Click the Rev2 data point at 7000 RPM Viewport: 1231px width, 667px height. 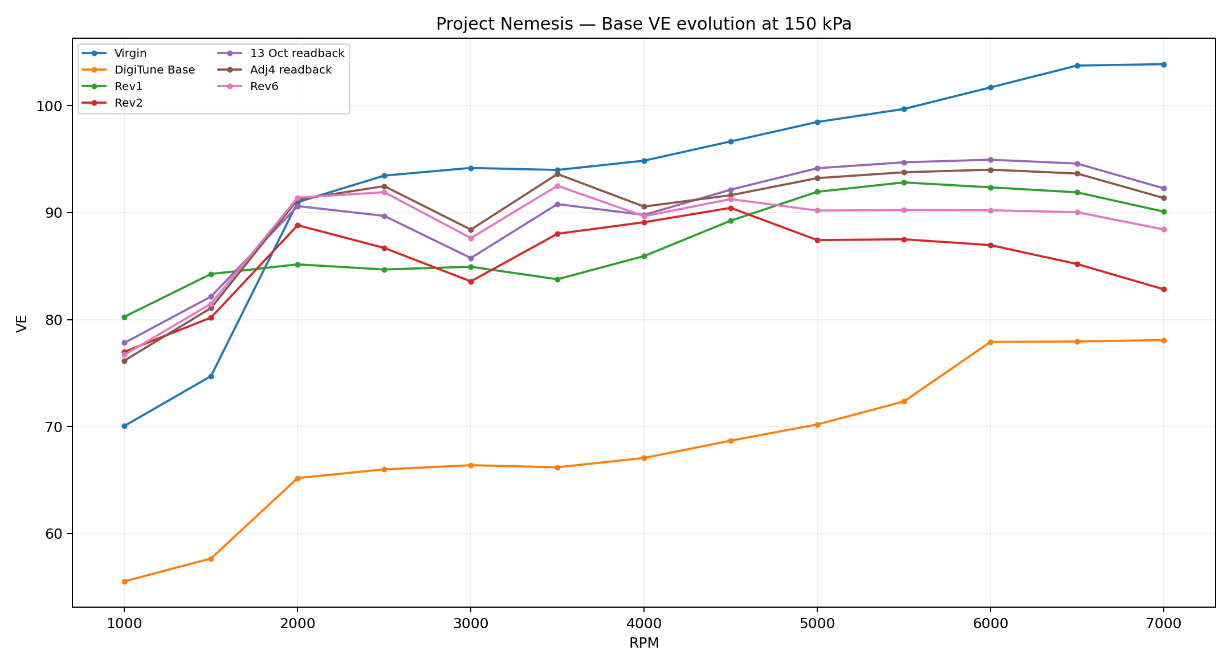pyautogui.click(x=1164, y=290)
